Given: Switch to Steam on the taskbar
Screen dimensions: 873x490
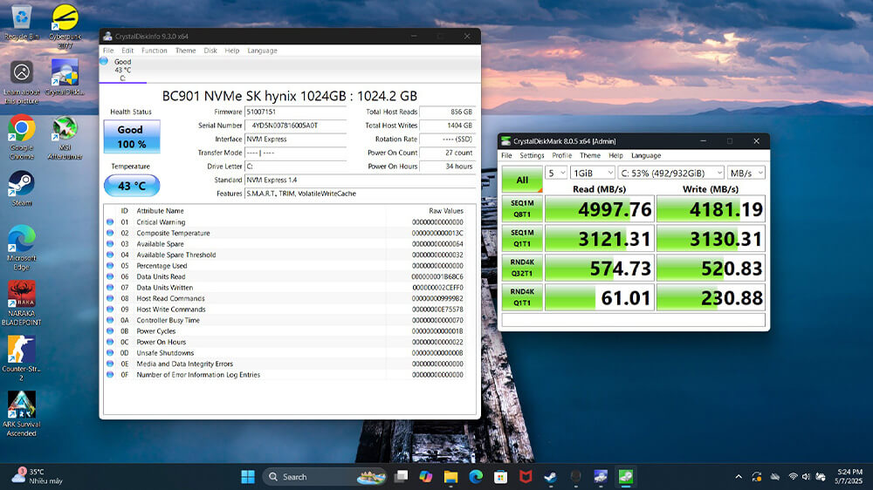Looking at the screenshot, I should click(x=551, y=477).
